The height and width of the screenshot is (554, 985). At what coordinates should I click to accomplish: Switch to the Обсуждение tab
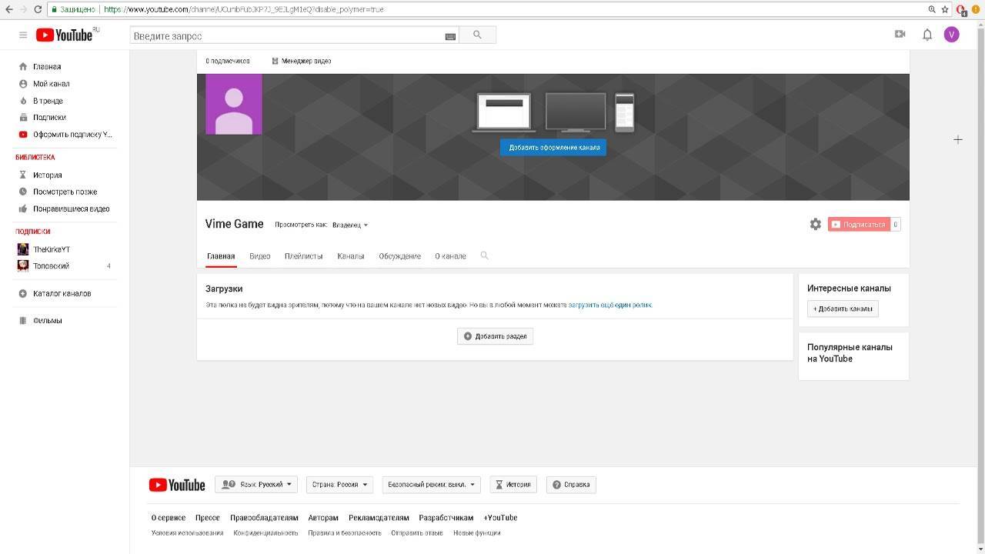(x=399, y=256)
